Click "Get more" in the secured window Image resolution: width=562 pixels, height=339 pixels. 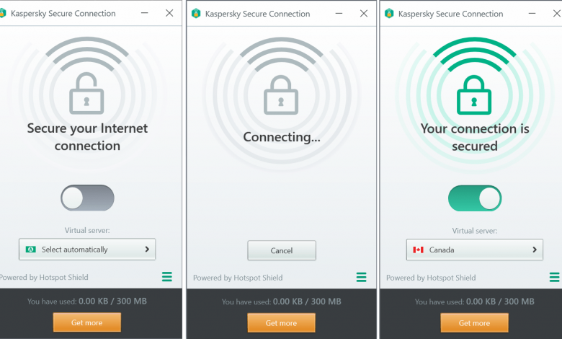(x=474, y=322)
